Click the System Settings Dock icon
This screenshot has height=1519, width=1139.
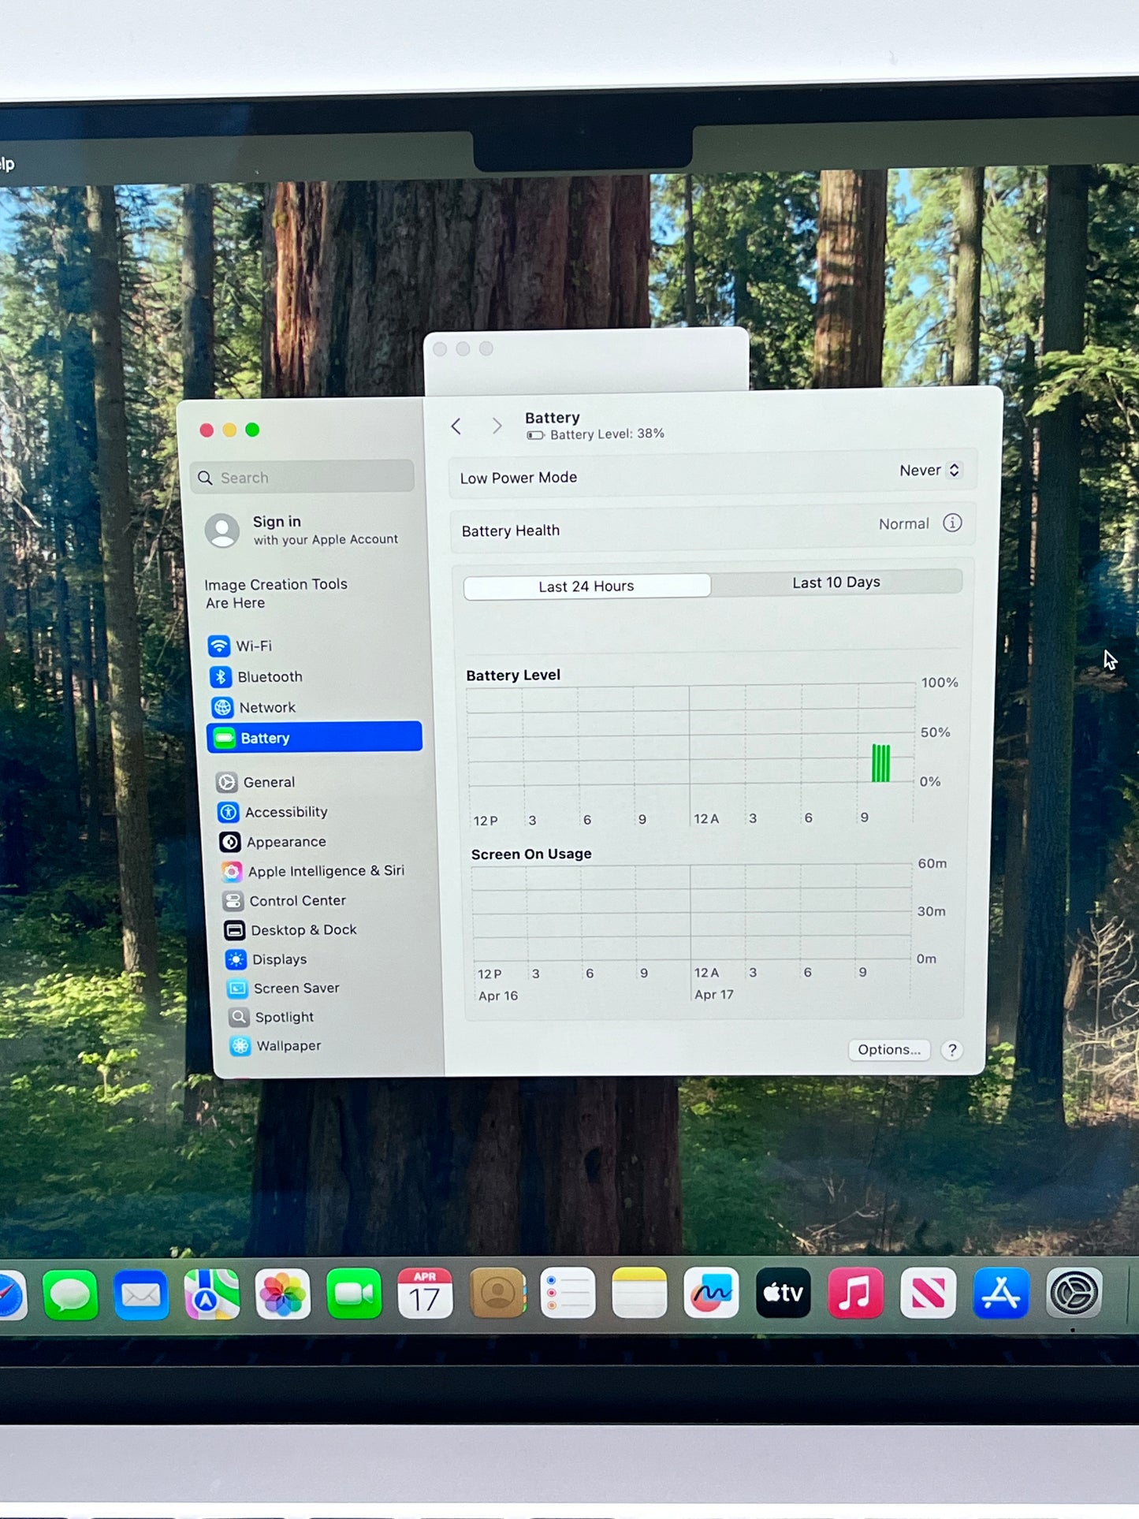pos(1074,1293)
